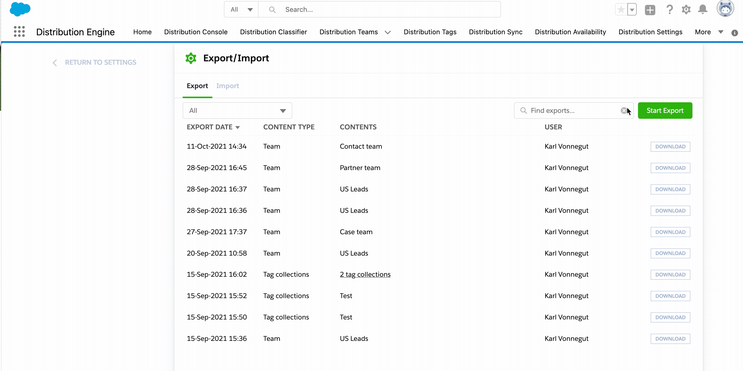The image size is (743, 371).
Task: Click the global search magnifier icon
Action: click(x=272, y=10)
